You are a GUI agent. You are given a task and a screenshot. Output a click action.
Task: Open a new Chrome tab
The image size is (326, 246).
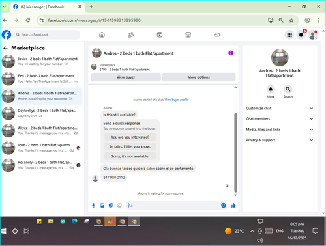click(91, 7)
